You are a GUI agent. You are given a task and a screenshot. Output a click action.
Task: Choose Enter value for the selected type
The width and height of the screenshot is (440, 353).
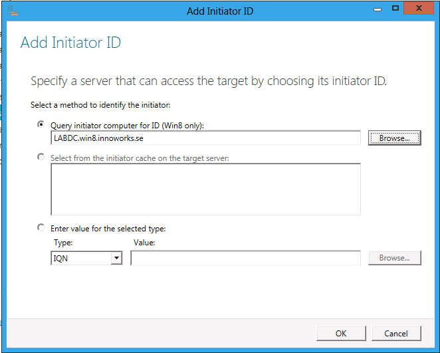click(41, 227)
